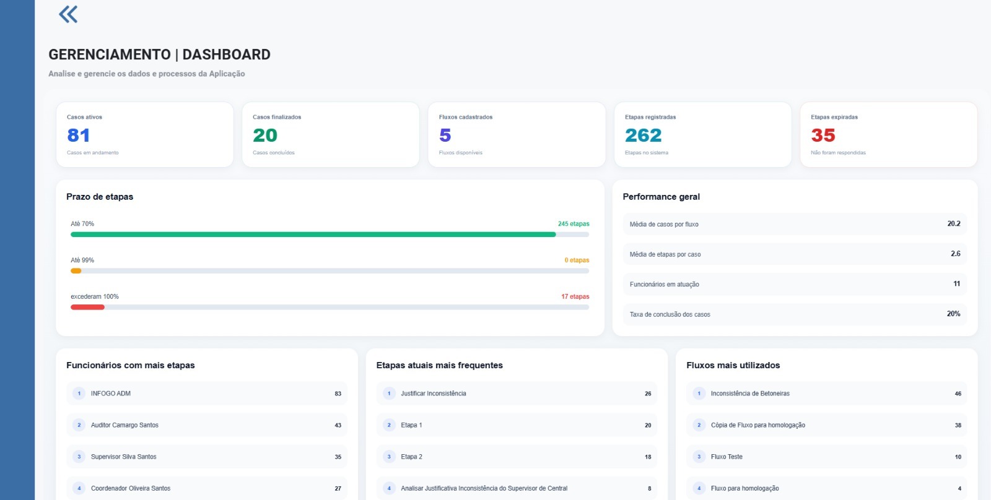Click the value 83 in INFOGO ADM row
Screen dimensions: 991x500
pos(338,394)
